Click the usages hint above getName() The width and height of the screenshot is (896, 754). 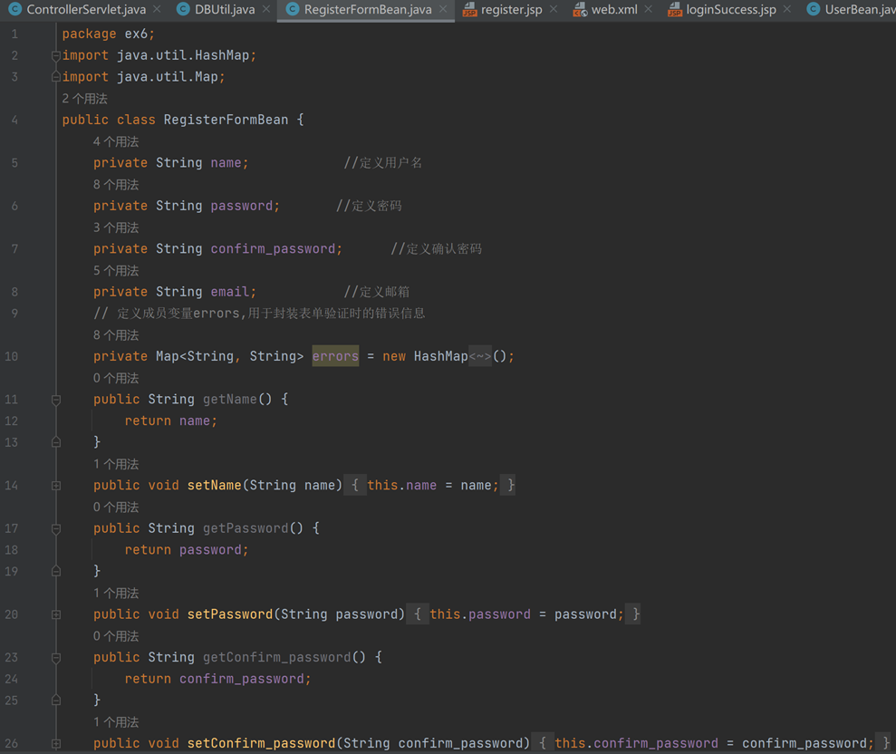(116, 378)
